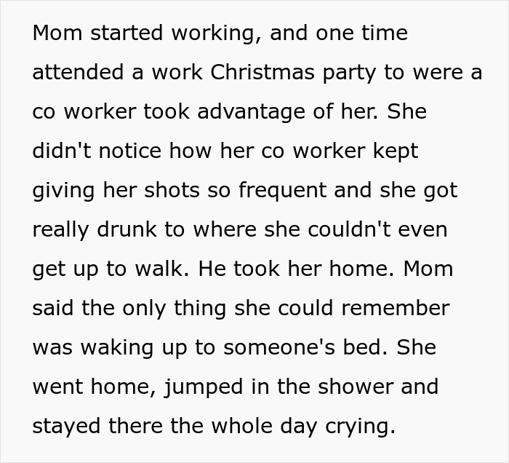Click the word "frequent" in the text
The image size is (509, 463).
[x=282, y=191]
